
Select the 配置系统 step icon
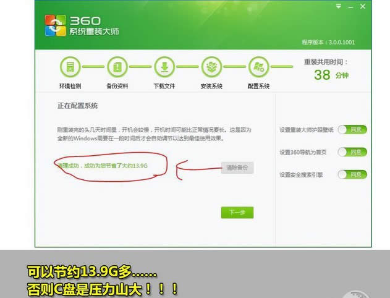click(259, 67)
